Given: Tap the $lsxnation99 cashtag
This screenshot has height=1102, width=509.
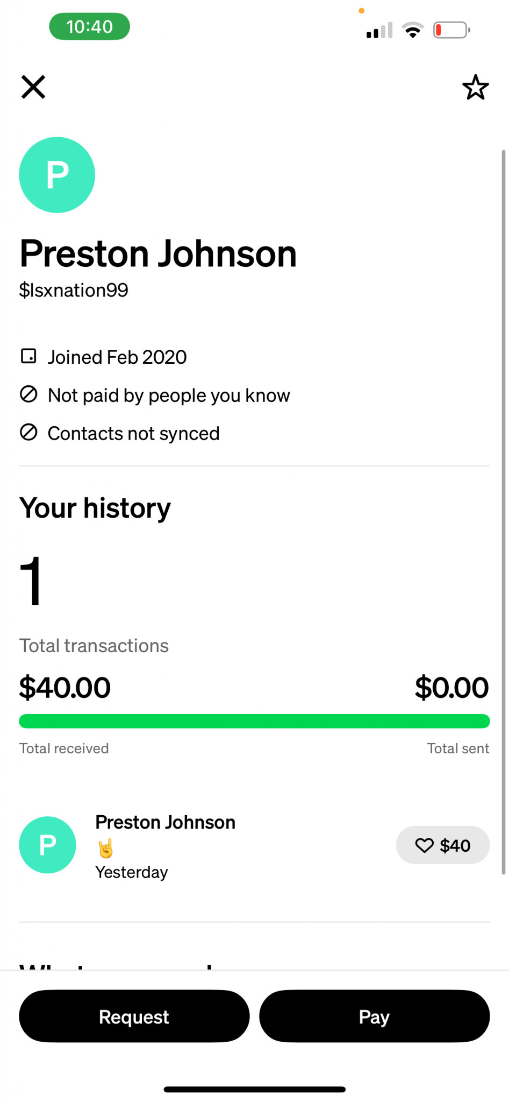Looking at the screenshot, I should point(74,291).
